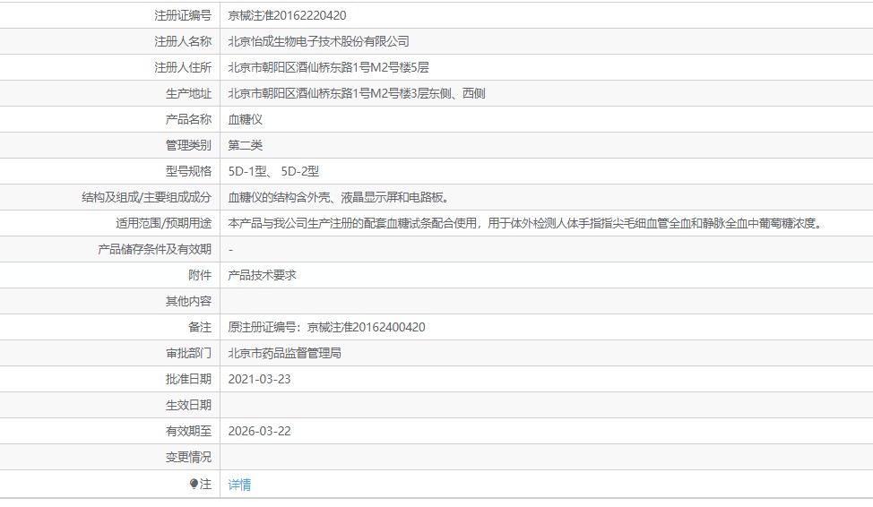
Task: Select approval department 北京市药品监督管理局
Action: tap(284, 354)
